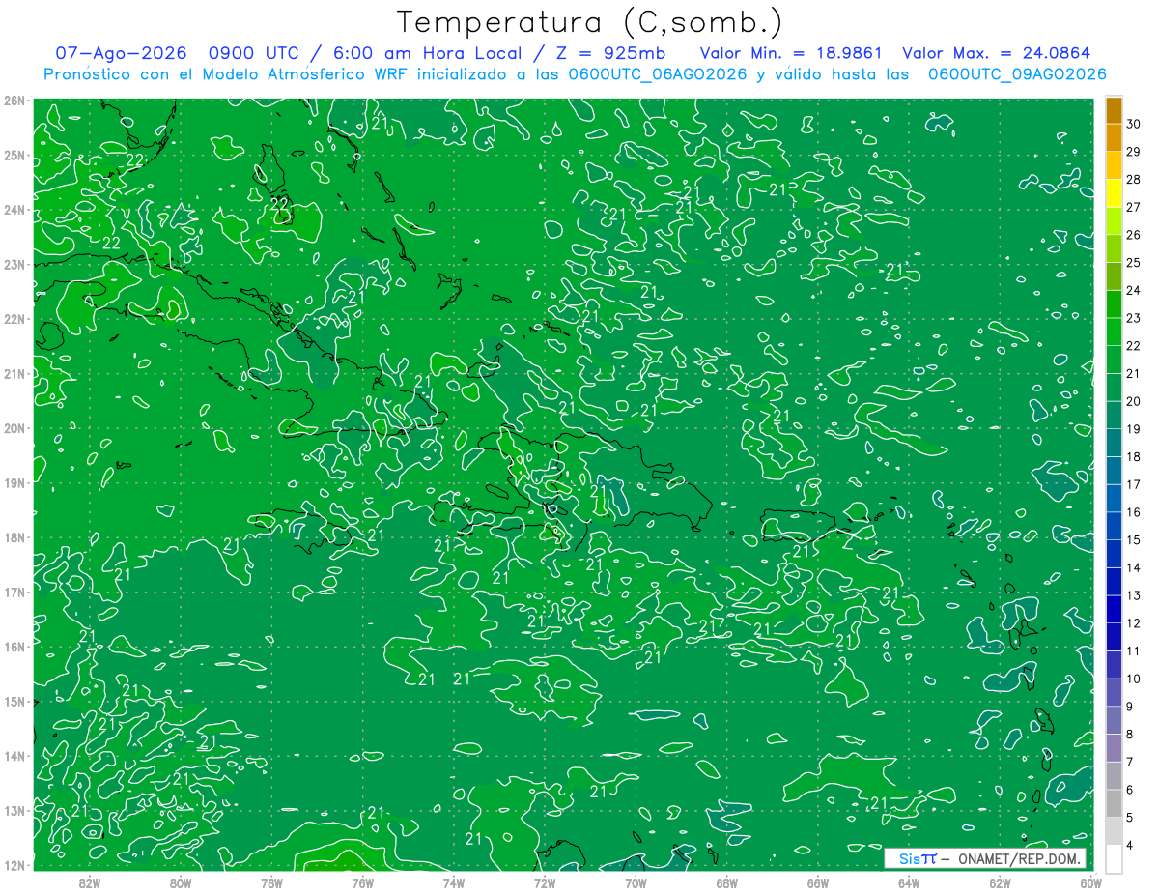Click the dark blue band between 12 and 13
This screenshot has height=896, width=1159.
pos(1114,609)
